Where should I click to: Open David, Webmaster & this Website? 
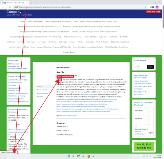pyautogui.click(x=58, y=22)
